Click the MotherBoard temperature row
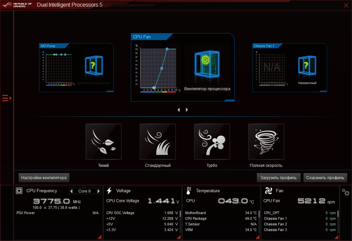The height and width of the screenshot is (241, 352). (x=221, y=213)
